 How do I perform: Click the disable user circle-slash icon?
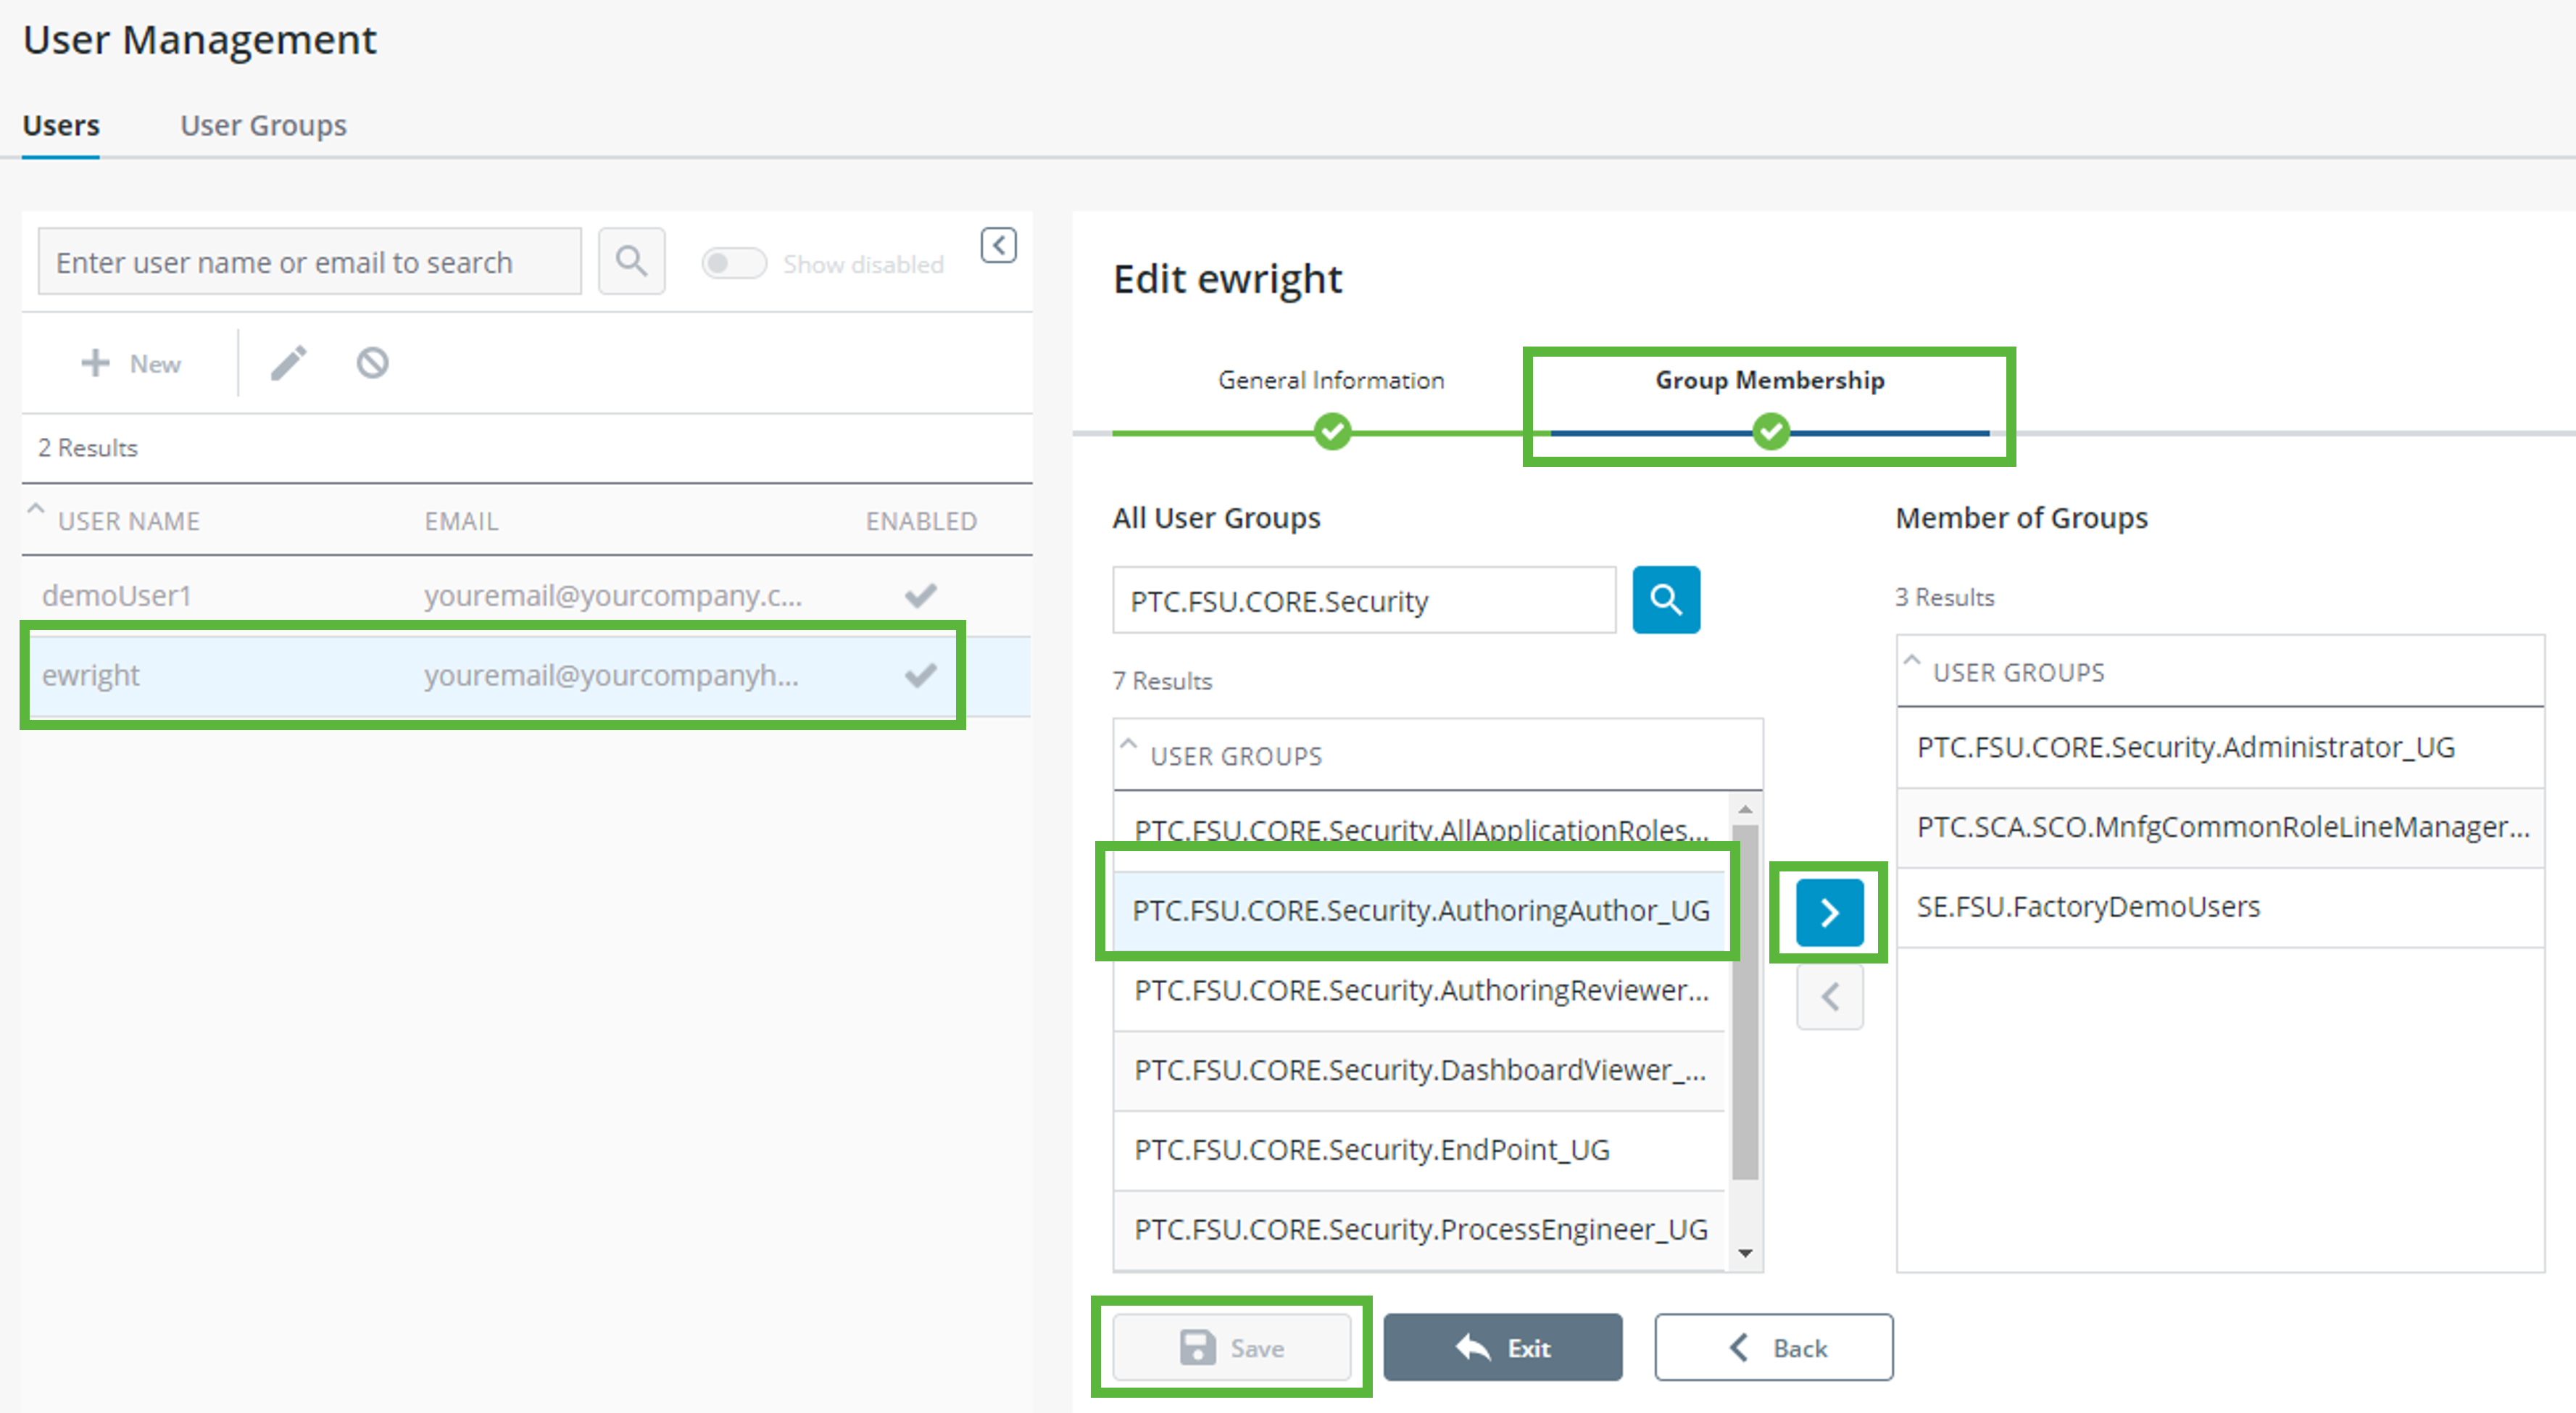point(373,363)
